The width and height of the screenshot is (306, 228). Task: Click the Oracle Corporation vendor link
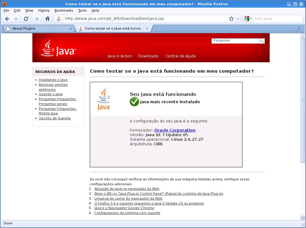[x=175, y=130]
